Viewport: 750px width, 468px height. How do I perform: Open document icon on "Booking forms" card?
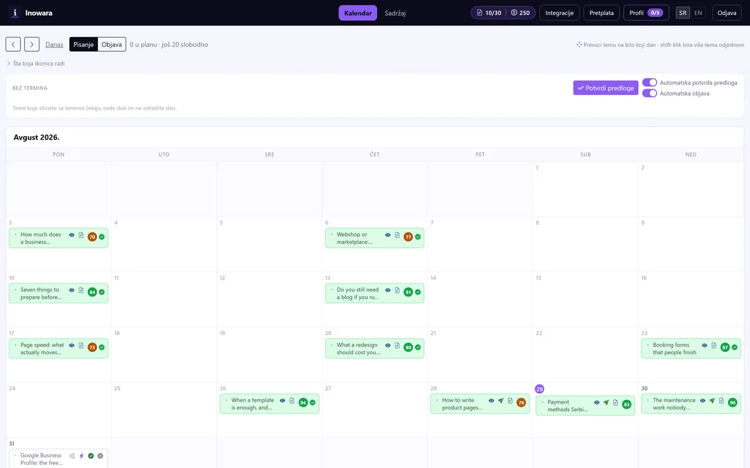(714, 345)
